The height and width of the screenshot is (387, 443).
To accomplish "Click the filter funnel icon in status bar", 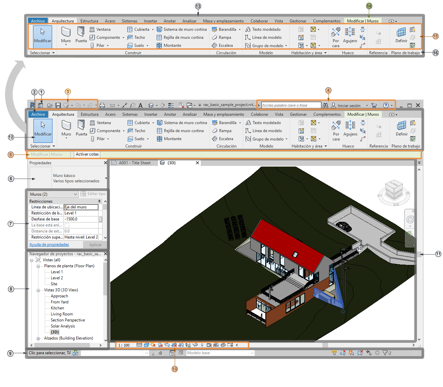I will [x=385, y=353].
